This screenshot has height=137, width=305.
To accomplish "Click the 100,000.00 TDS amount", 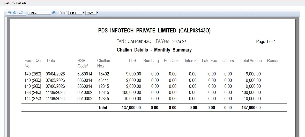I will [131, 92].
